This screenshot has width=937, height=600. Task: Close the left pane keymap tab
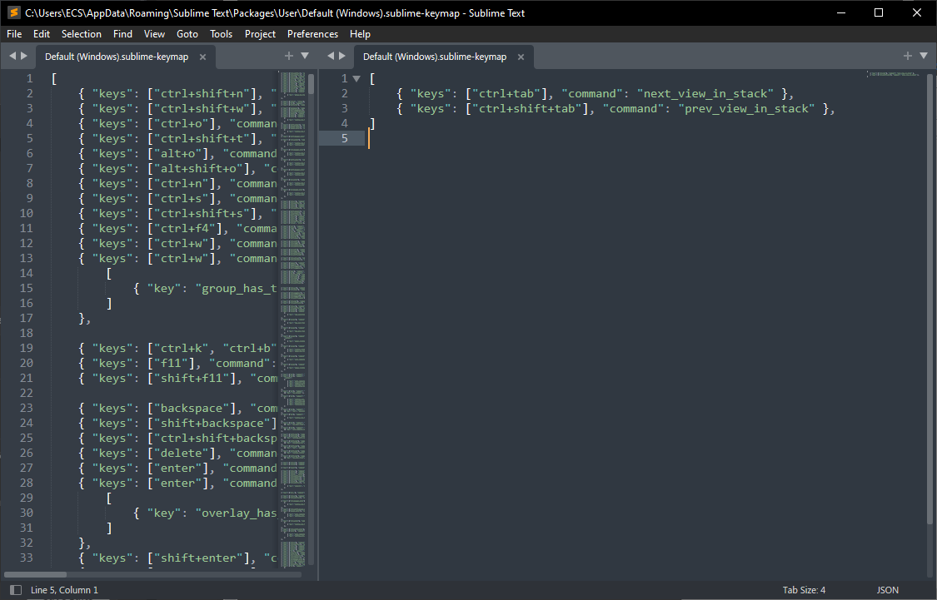click(202, 57)
